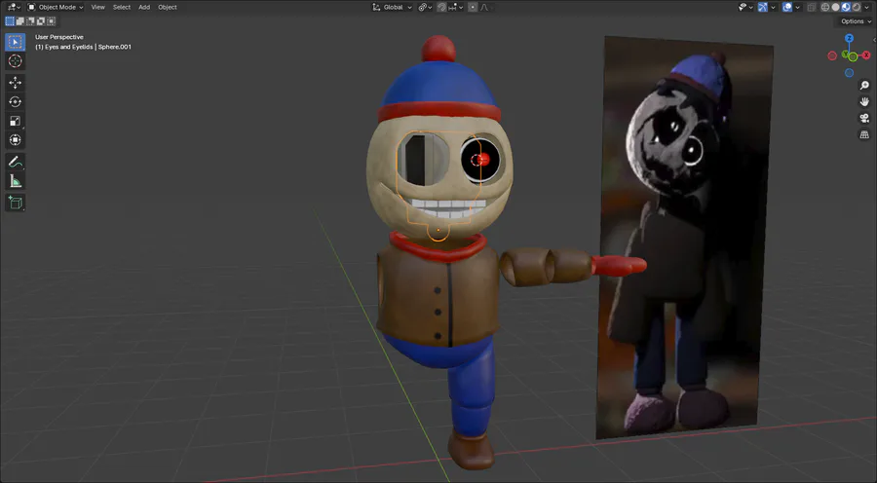The image size is (877, 483).
Task: Toggle show gizmo button
Action: pyautogui.click(x=763, y=7)
